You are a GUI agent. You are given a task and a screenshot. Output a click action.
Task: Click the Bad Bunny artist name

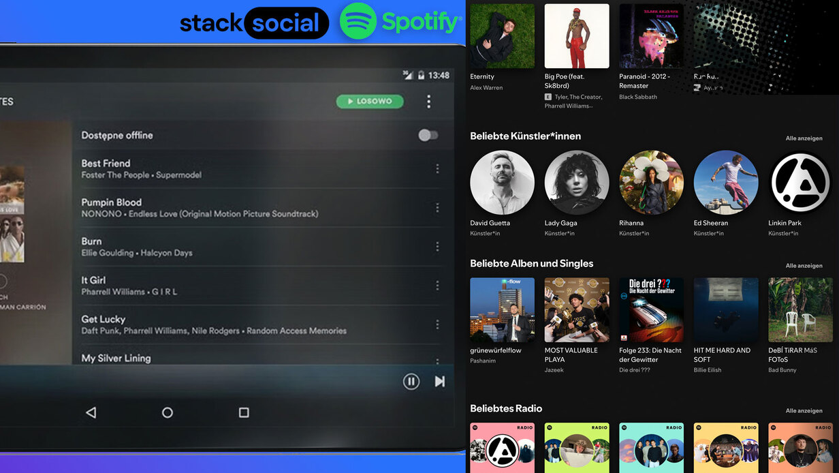782,371
